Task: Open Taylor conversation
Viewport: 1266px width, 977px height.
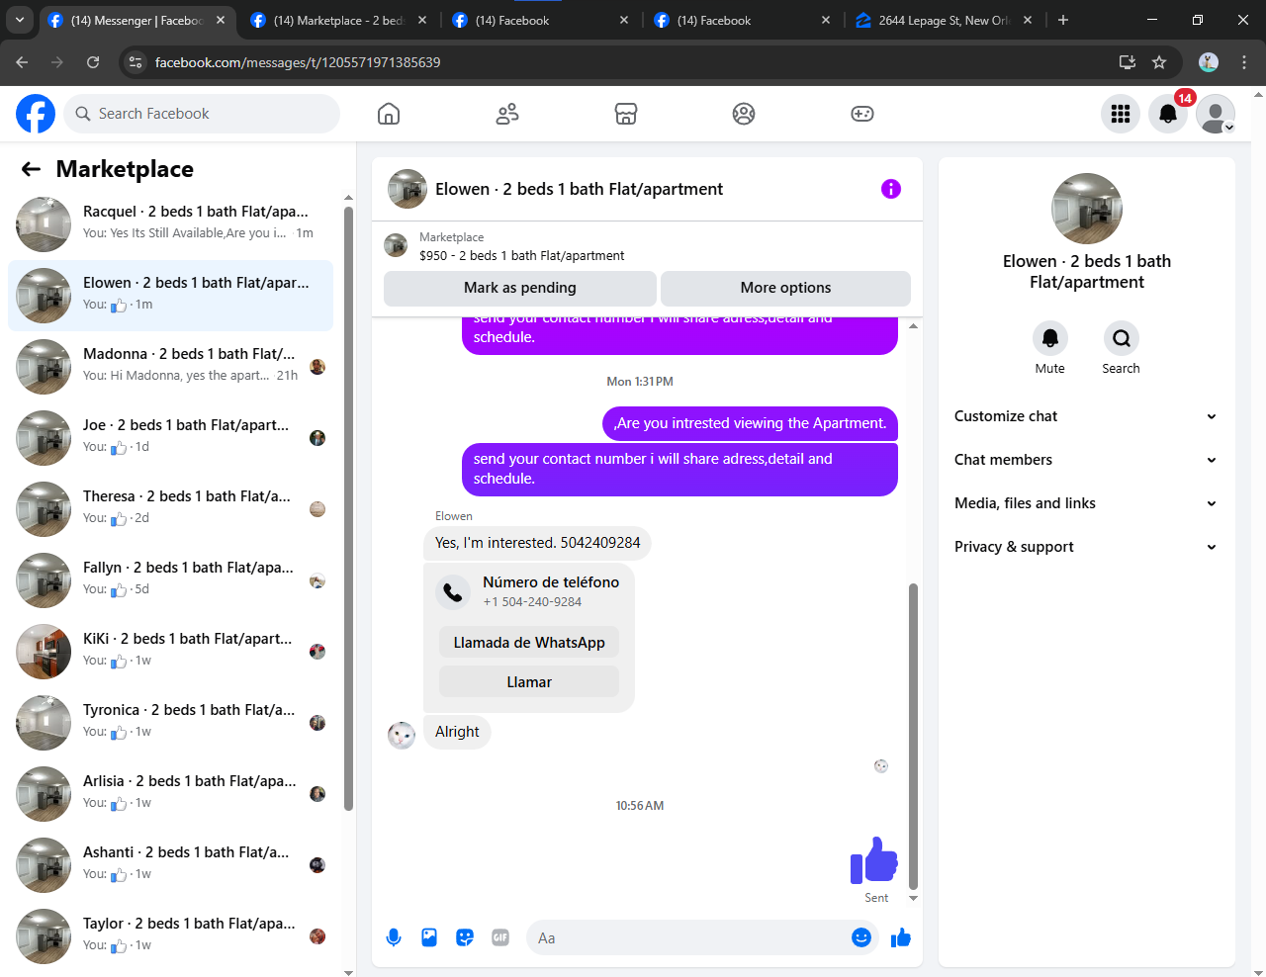Action: pyautogui.click(x=170, y=936)
